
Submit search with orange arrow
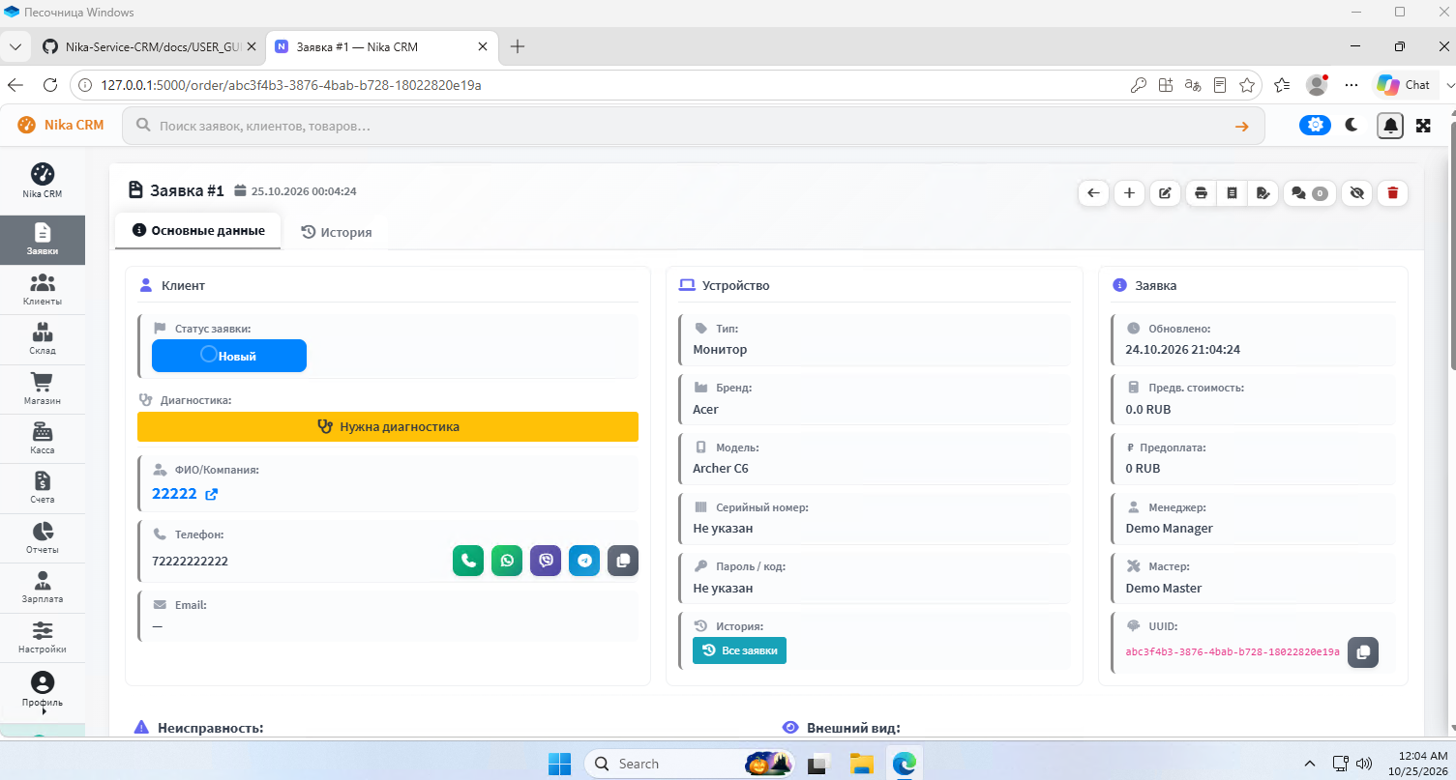point(1241,126)
